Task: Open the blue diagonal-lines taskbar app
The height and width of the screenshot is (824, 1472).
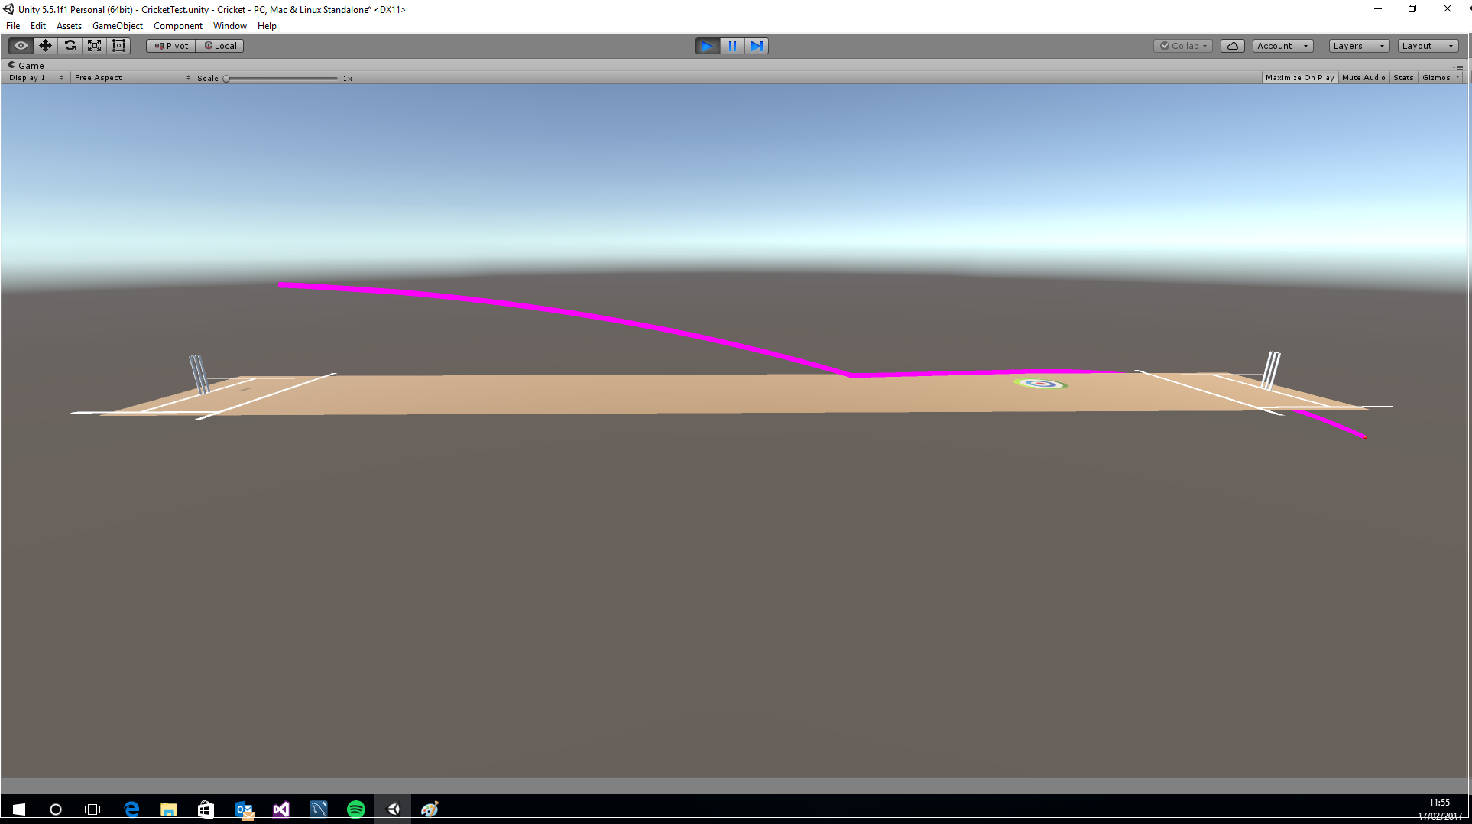Action: coord(319,809)
